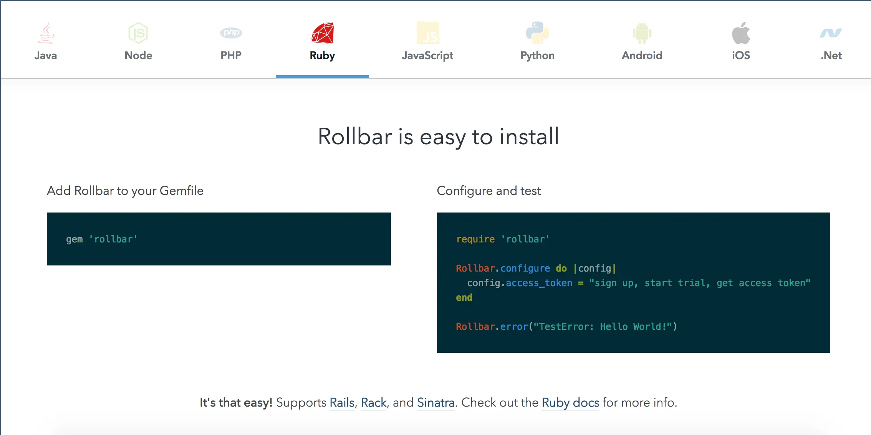The width and height of the screenshot is (871, 435).
Task: Switch to the Node tab label
Action: click(138, 56)
